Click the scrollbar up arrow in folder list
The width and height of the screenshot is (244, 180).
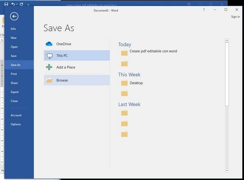[227, 41]
